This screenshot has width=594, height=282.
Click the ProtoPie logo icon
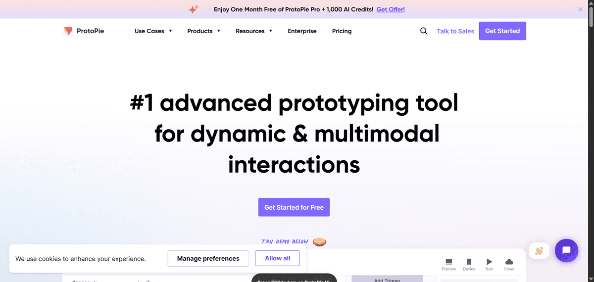(x=68, y=31)
